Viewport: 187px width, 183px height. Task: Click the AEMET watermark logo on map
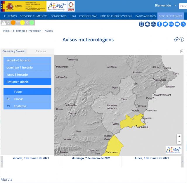(x=174, y=150)
